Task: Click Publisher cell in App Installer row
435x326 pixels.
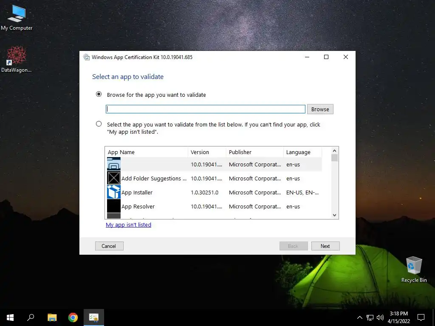Action: click(255, 192)
